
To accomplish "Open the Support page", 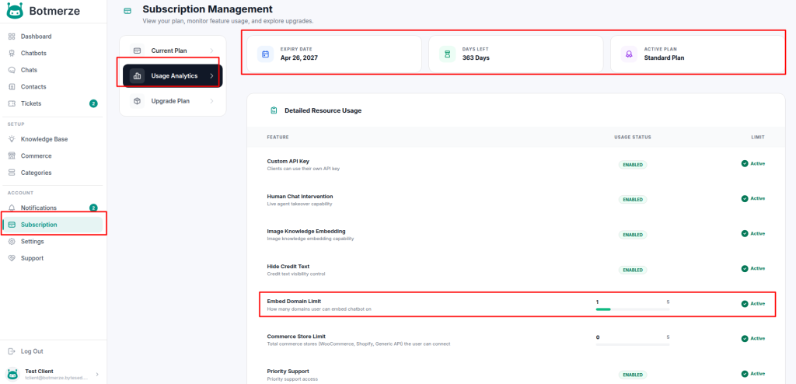I will pos(53,258).
